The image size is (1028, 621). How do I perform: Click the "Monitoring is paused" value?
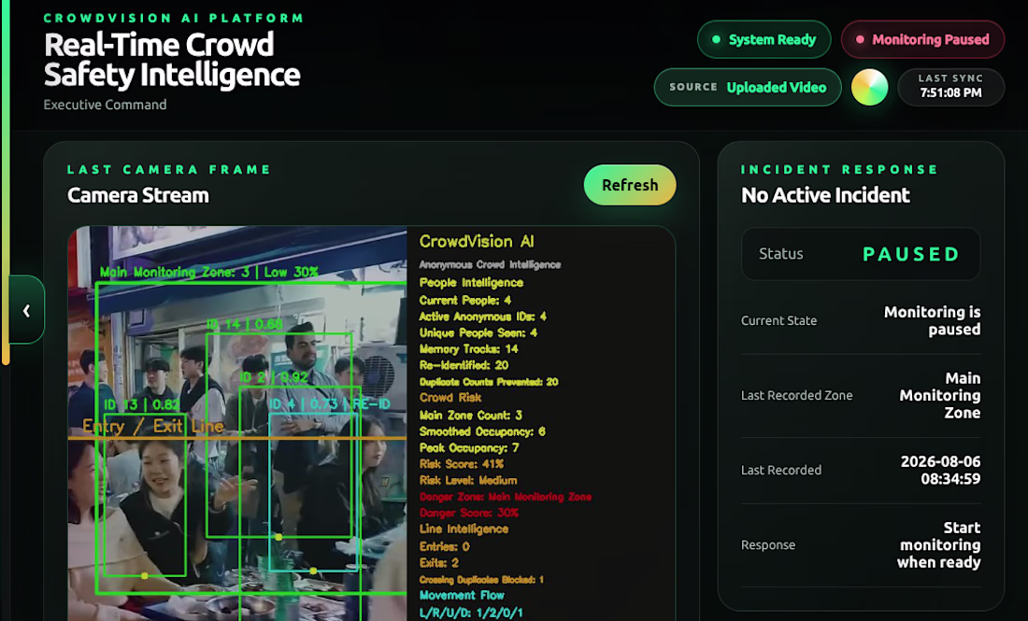tap(933, 320)
